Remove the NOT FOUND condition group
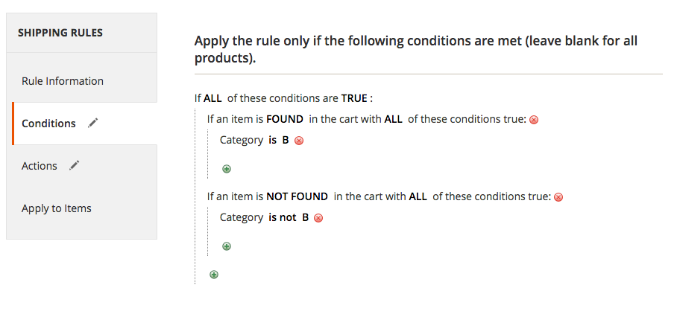This screenshot has width=677, height=314. point(558,197)
